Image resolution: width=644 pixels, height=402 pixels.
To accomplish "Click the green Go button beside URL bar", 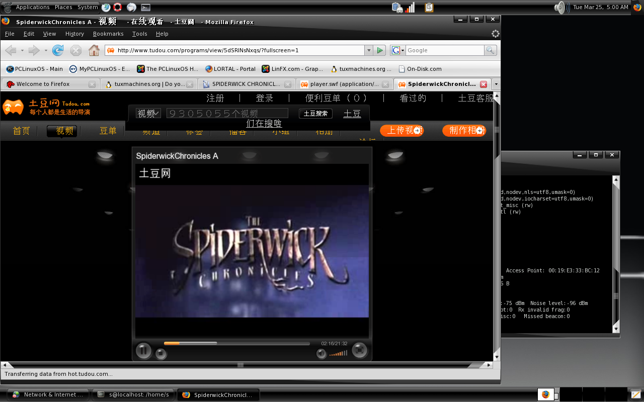I will 380,50.
